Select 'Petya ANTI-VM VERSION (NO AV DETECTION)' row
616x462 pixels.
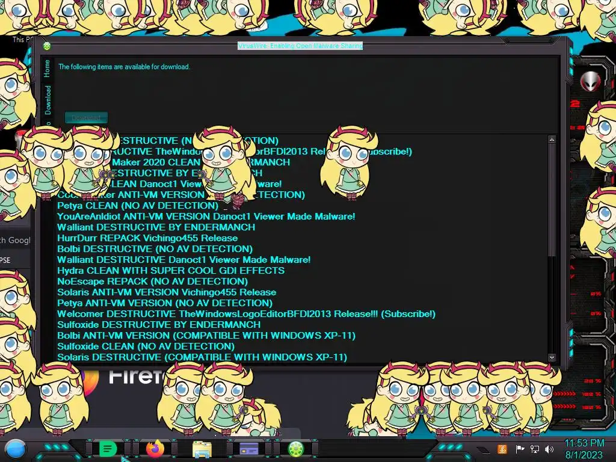click(x=165, y=303)
